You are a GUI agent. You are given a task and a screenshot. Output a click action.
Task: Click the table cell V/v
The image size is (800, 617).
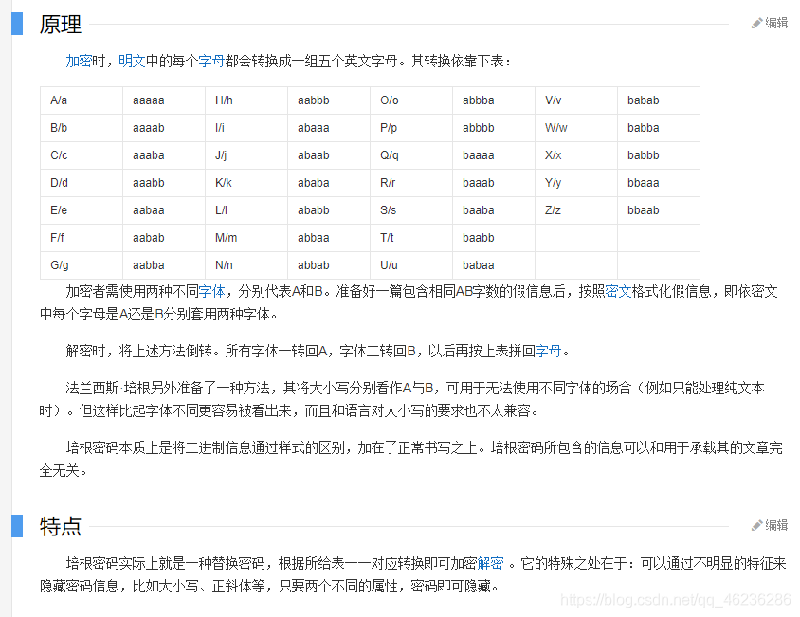click(576, 100)
